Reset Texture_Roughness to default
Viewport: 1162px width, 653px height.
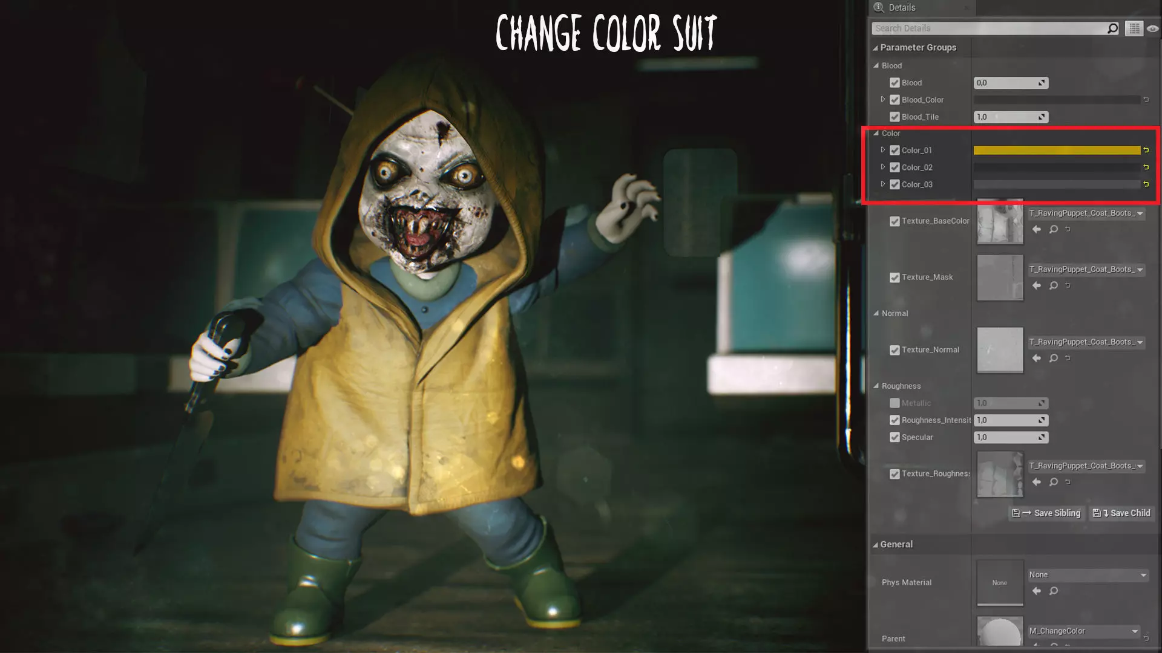pos(1068,482)
